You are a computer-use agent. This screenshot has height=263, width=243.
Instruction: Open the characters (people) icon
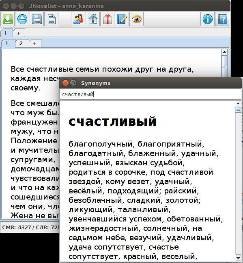tap(78, 19)
